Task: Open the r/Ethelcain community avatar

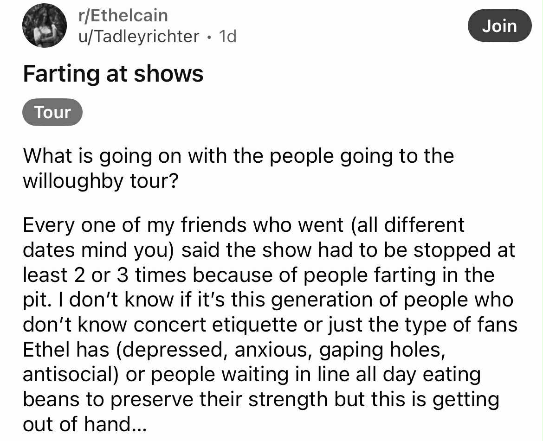Action: (45, 26)
